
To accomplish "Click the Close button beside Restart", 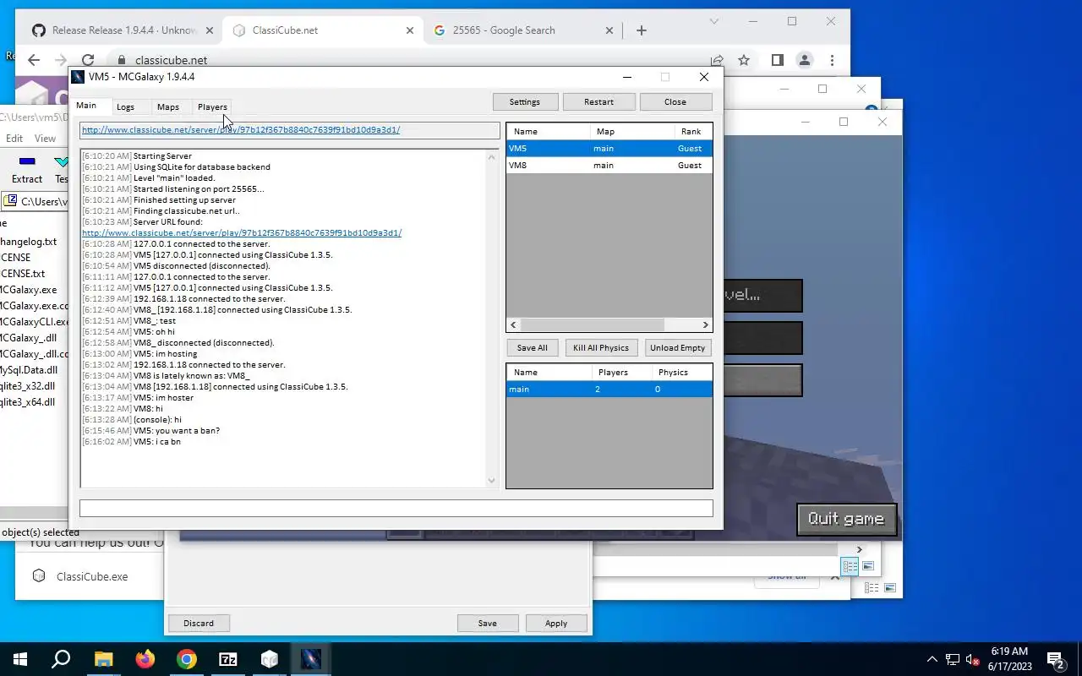I will 675,101.
